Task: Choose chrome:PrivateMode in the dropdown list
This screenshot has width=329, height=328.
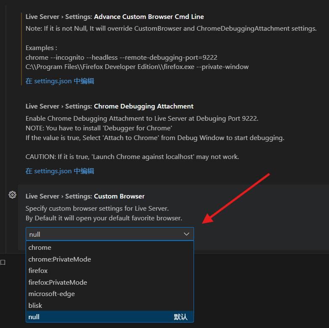Action: pyautogui.click(x=60, y=259)
